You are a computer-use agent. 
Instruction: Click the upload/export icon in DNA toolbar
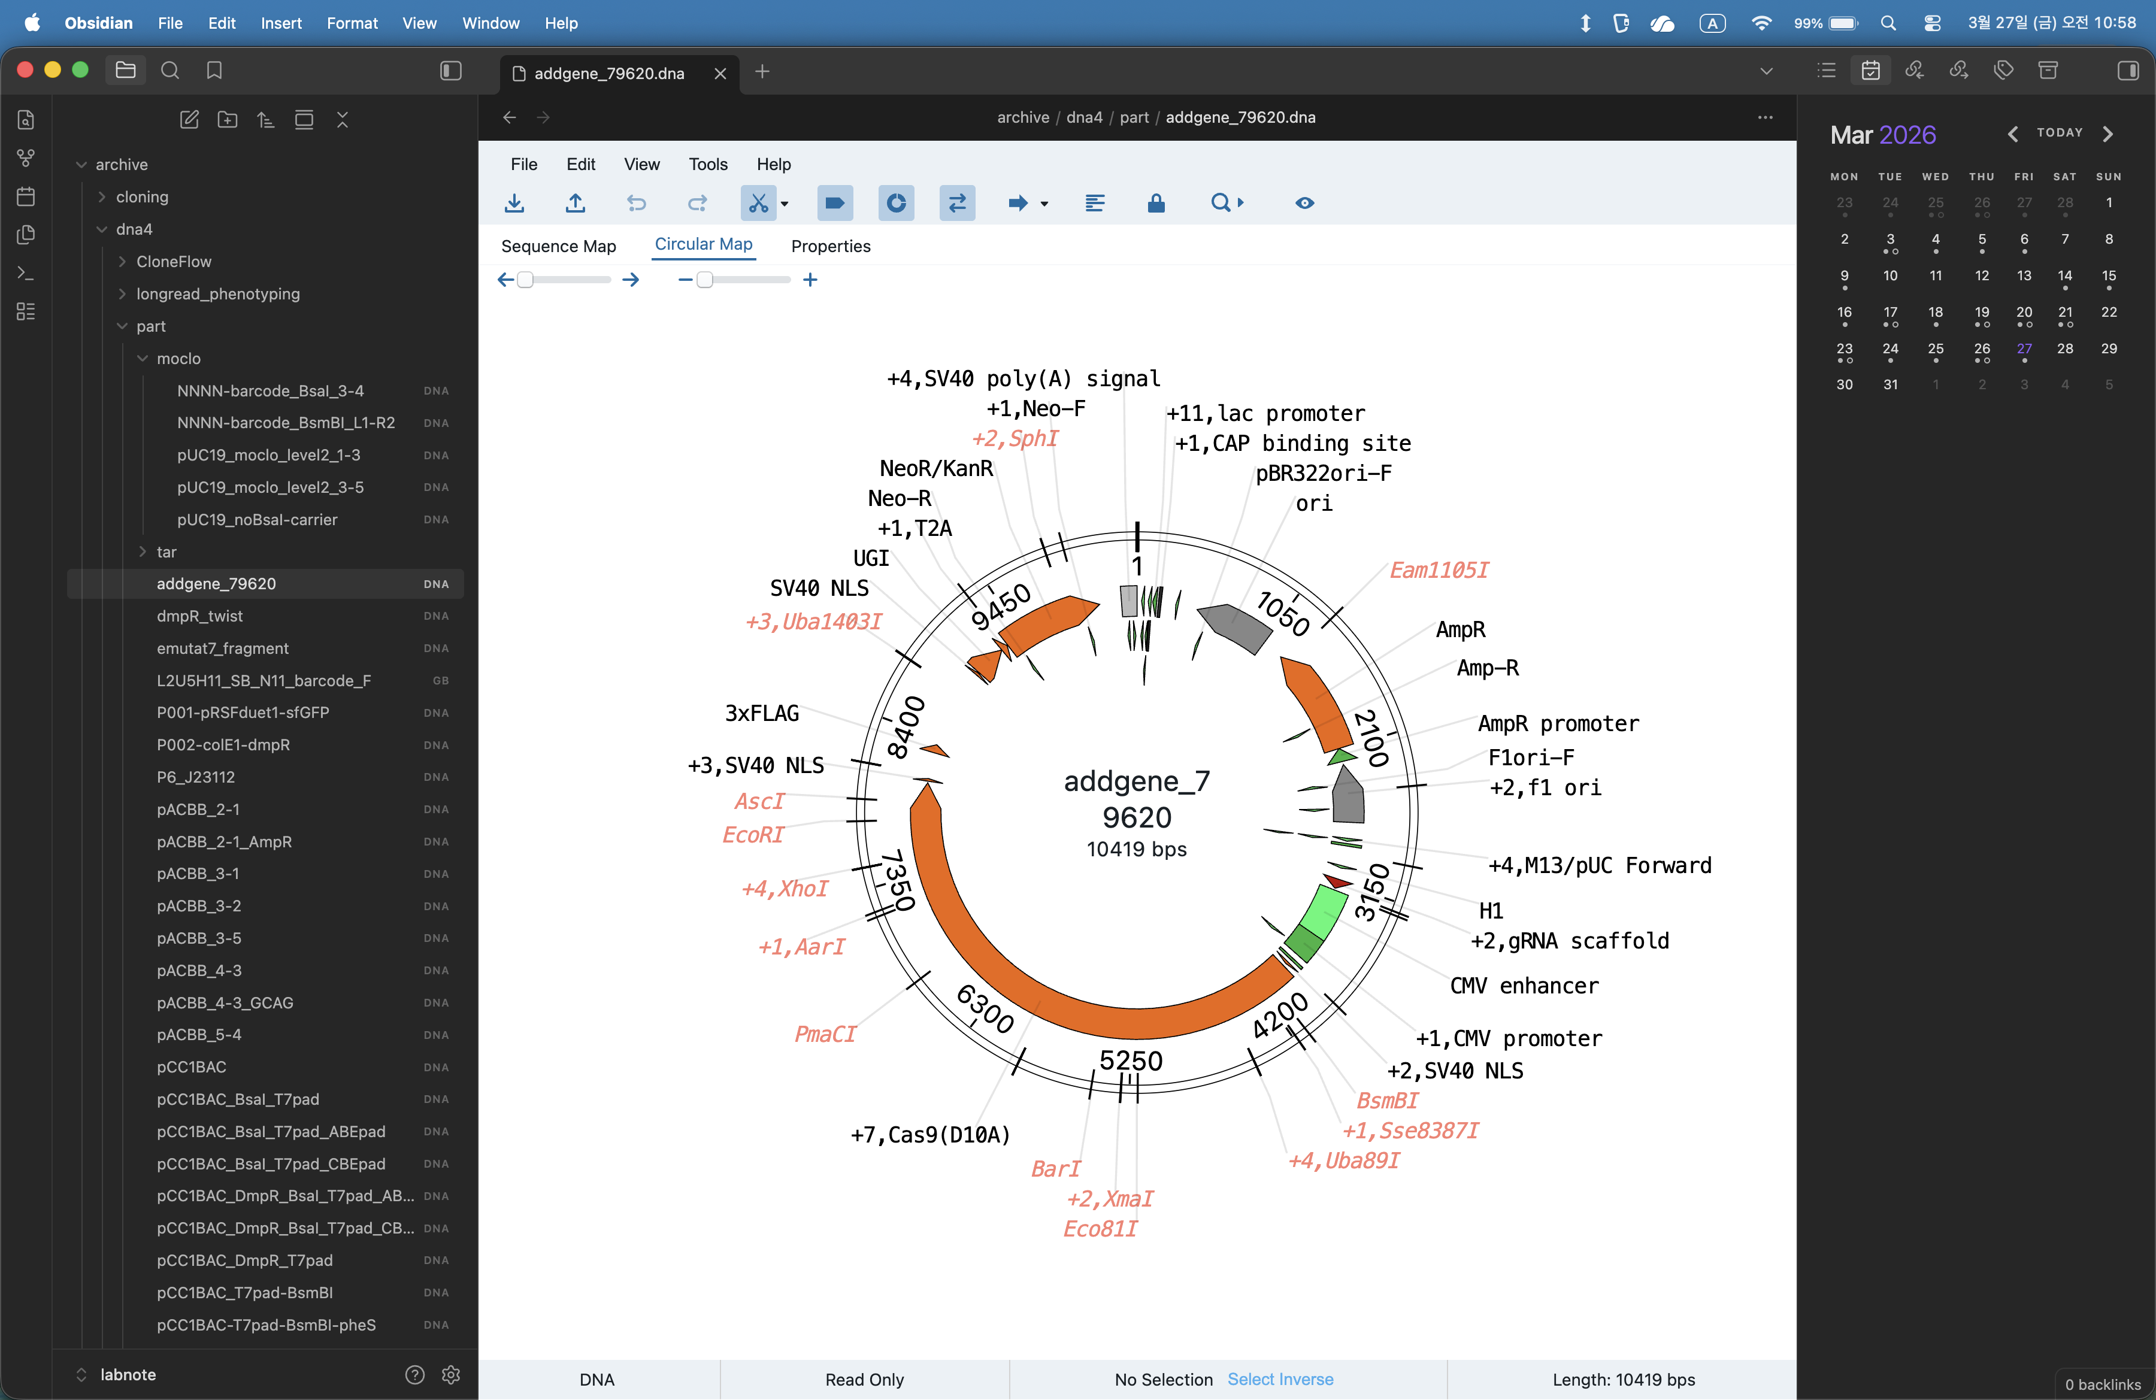[x=576, y=203]
